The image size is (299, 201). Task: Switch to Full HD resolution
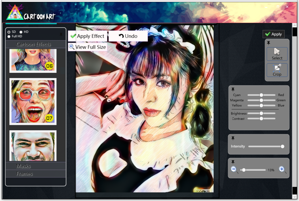point(9,36)
